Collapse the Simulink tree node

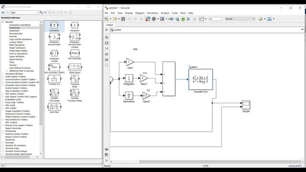pos(3,22)
